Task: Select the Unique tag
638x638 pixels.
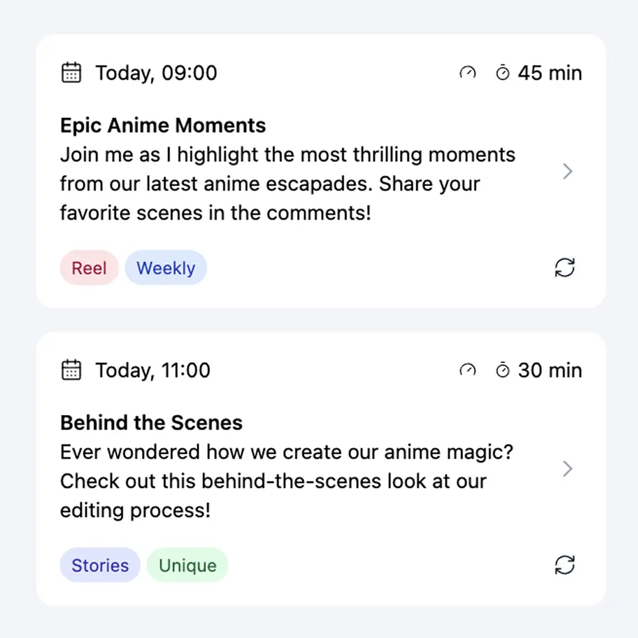Action: point(187,565)
